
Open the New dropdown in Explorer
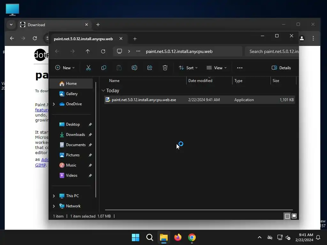coord(65,68)
